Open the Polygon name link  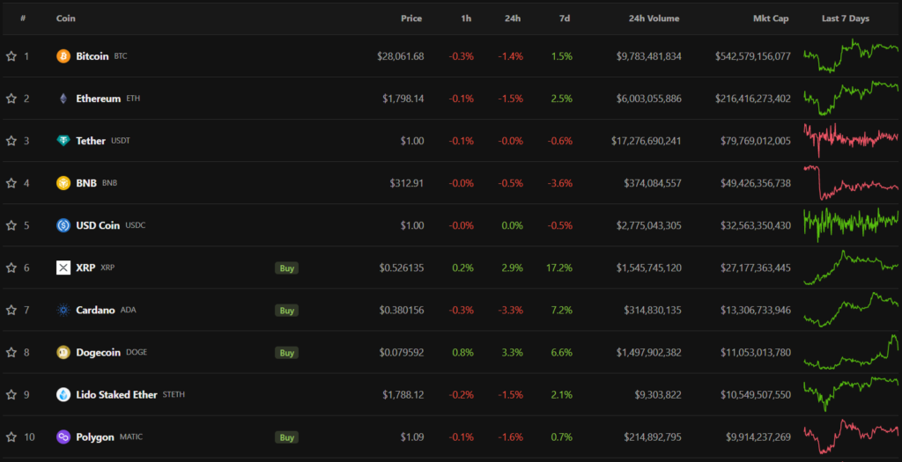coord(95,437)
